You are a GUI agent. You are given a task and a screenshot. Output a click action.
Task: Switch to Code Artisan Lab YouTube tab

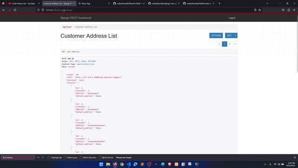(x=23, y=3)
